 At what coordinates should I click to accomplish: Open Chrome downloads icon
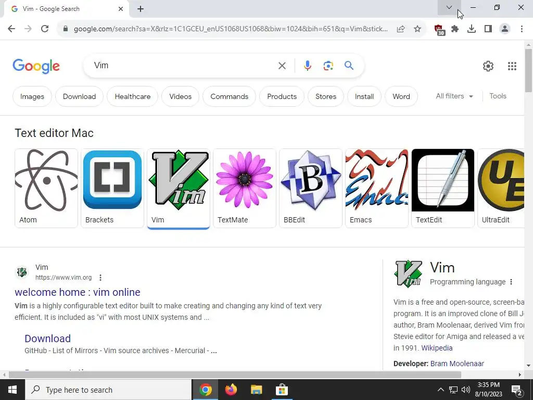472,29
